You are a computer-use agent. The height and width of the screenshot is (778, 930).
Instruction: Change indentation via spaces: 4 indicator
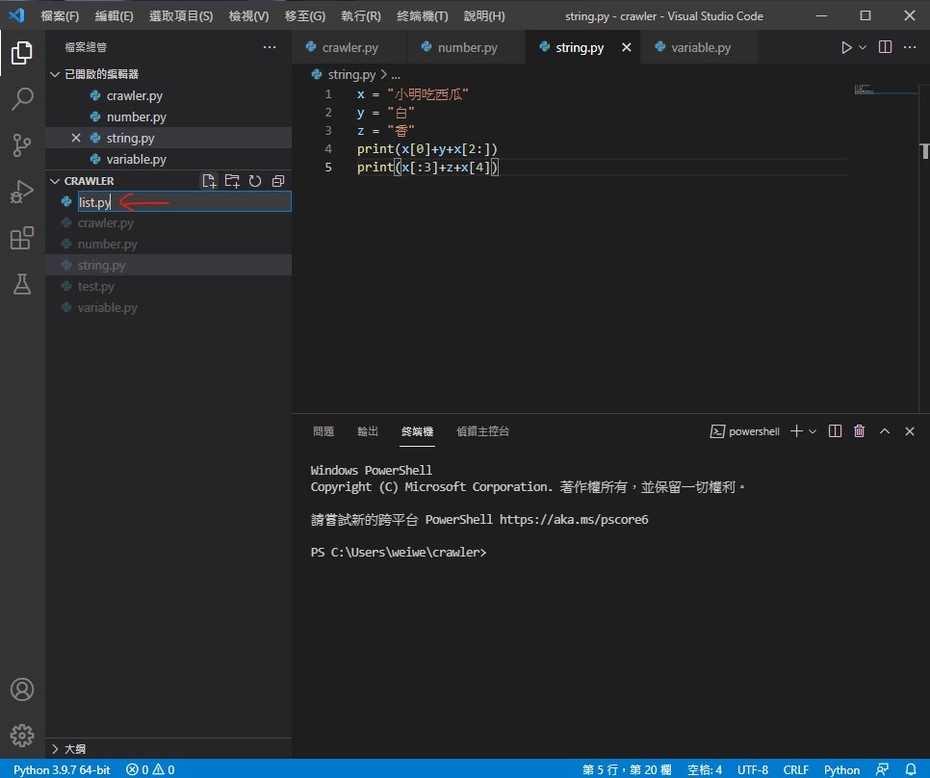click(x=705, y=769)
